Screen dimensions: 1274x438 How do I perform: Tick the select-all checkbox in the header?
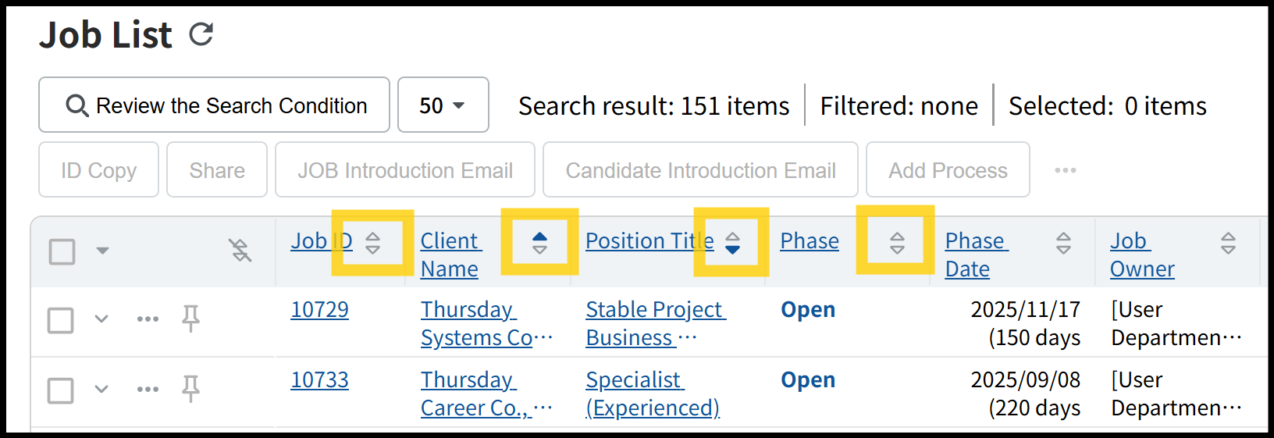pyautogui.click(x=62, y=251)
